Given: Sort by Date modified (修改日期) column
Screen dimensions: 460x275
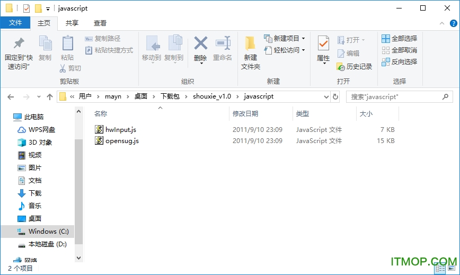Looking at the screenshot, I should pyautogui.click(x=245, y=114).
